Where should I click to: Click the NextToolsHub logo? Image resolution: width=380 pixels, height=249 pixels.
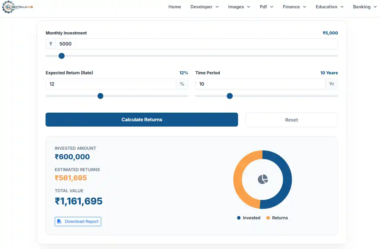click(x=17, y=7)
